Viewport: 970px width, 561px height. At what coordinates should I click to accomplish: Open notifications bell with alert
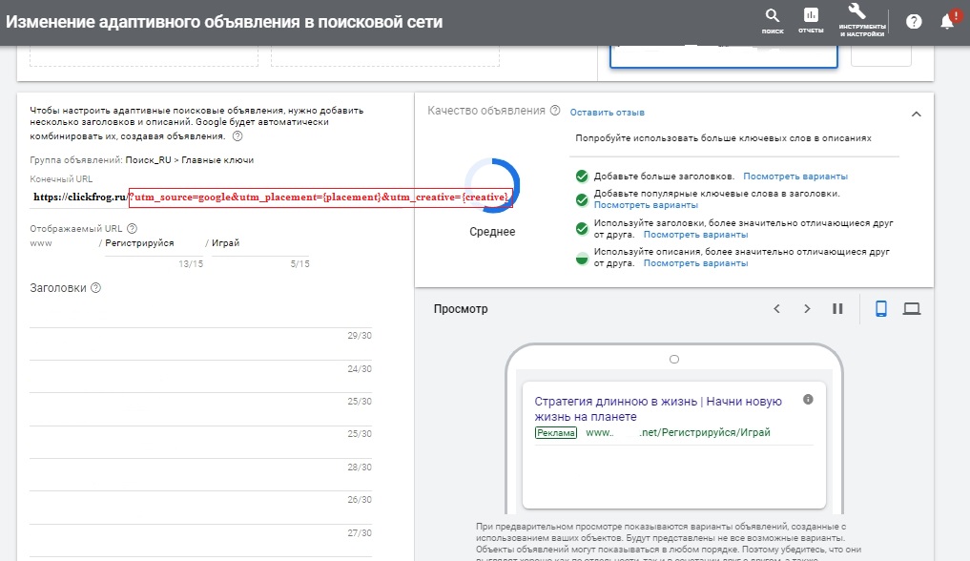click(948, 21)
